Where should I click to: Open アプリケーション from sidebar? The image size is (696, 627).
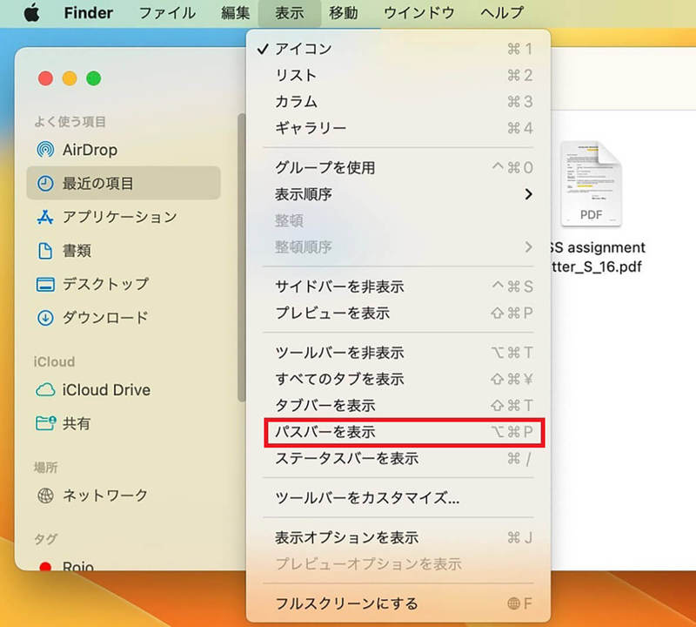(x=124, y=217)
